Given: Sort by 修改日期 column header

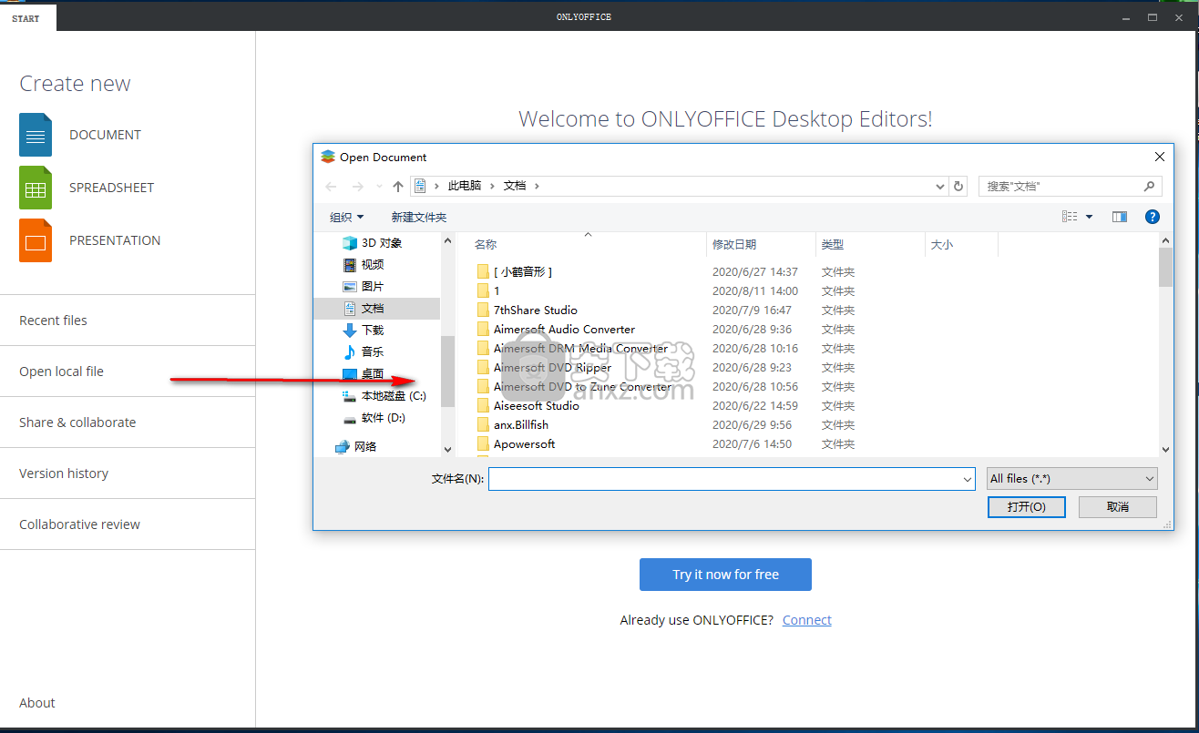Looking at the screenshot, I should click(734, 245).
